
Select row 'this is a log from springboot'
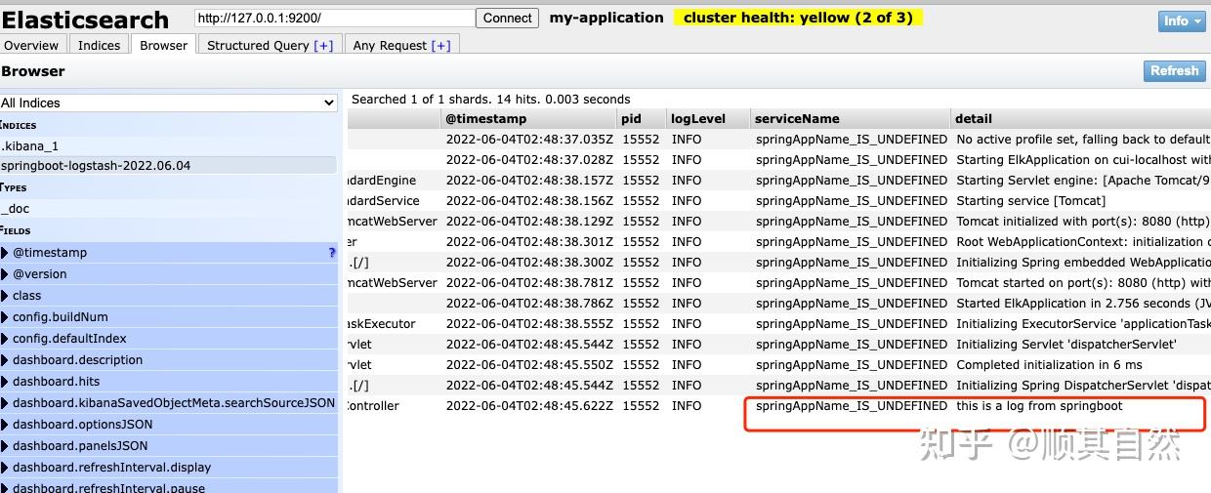pos(778,405)
